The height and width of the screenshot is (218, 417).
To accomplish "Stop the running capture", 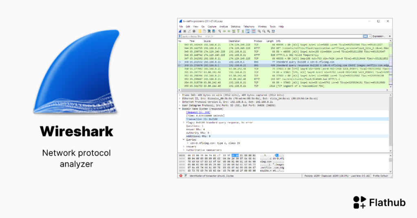I will coord(184,31).
